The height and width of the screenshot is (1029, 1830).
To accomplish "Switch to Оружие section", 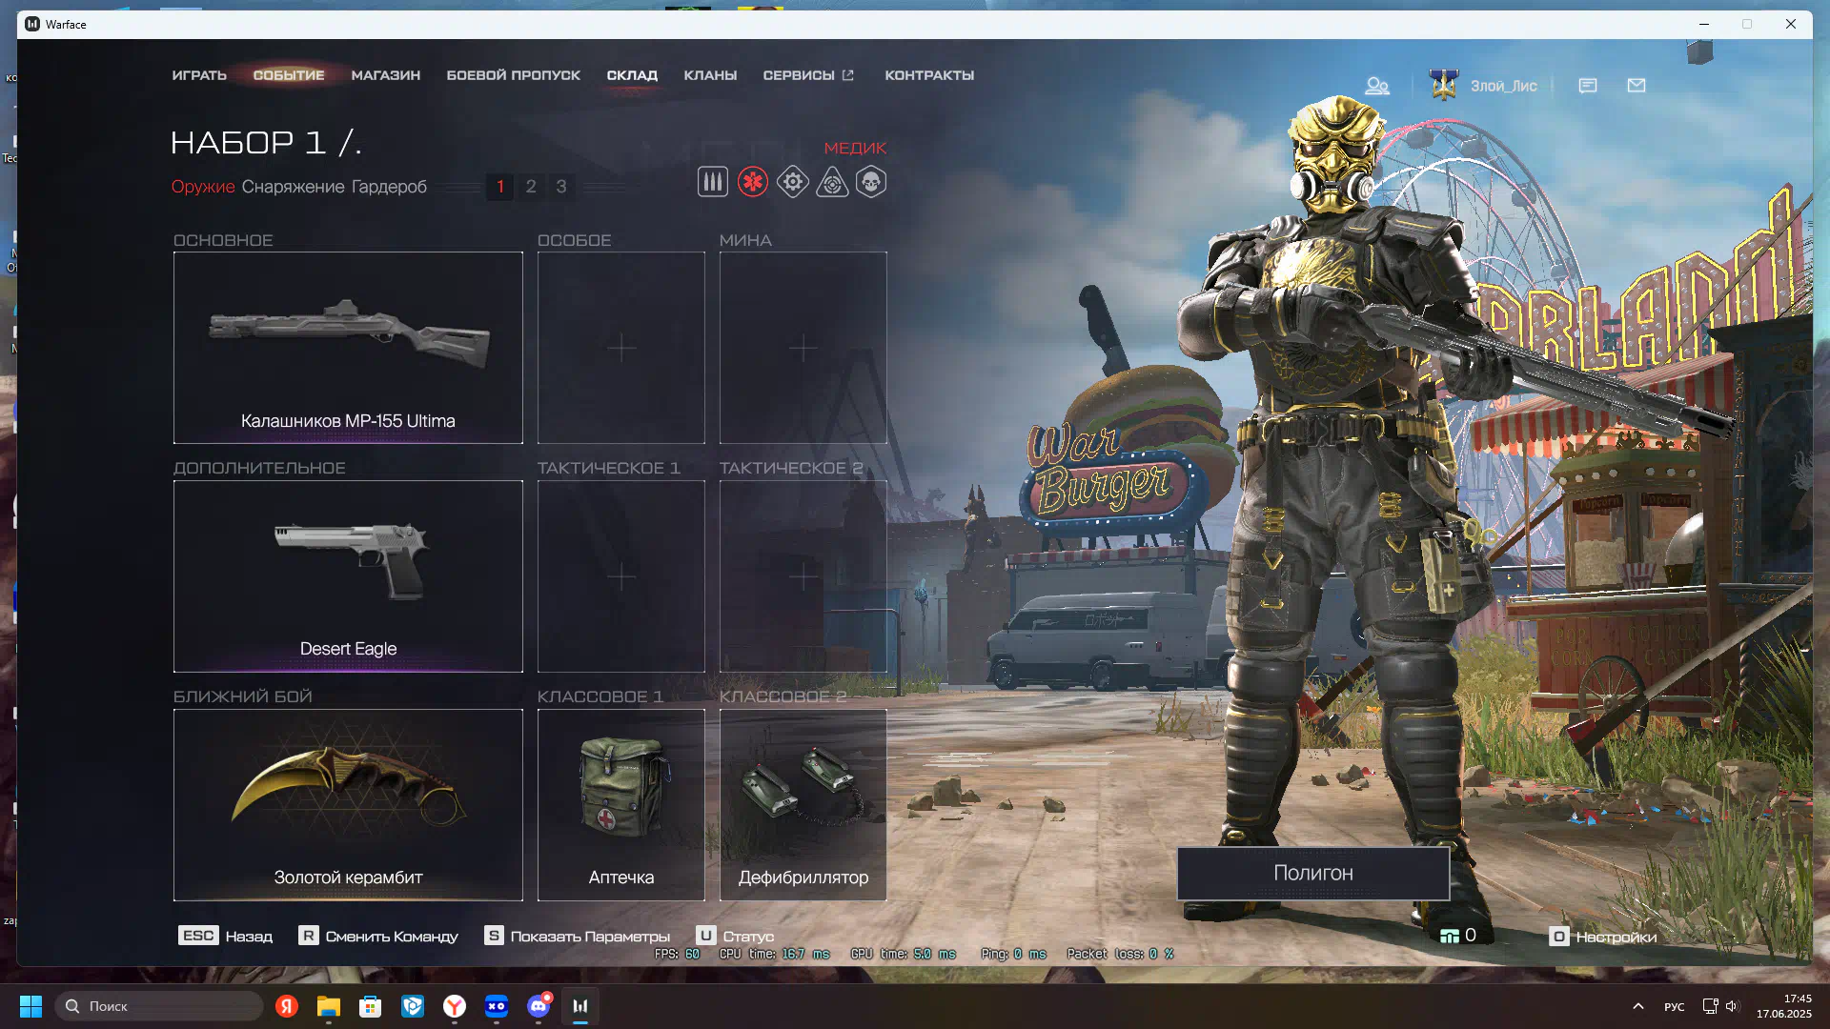I will 203,187.
